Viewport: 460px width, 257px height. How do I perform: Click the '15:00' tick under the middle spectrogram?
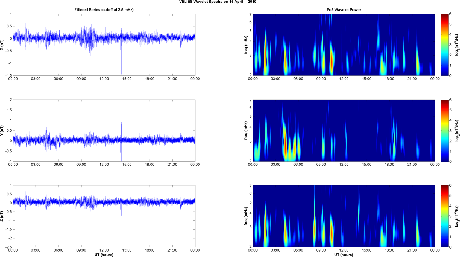(x=367, y=165)
